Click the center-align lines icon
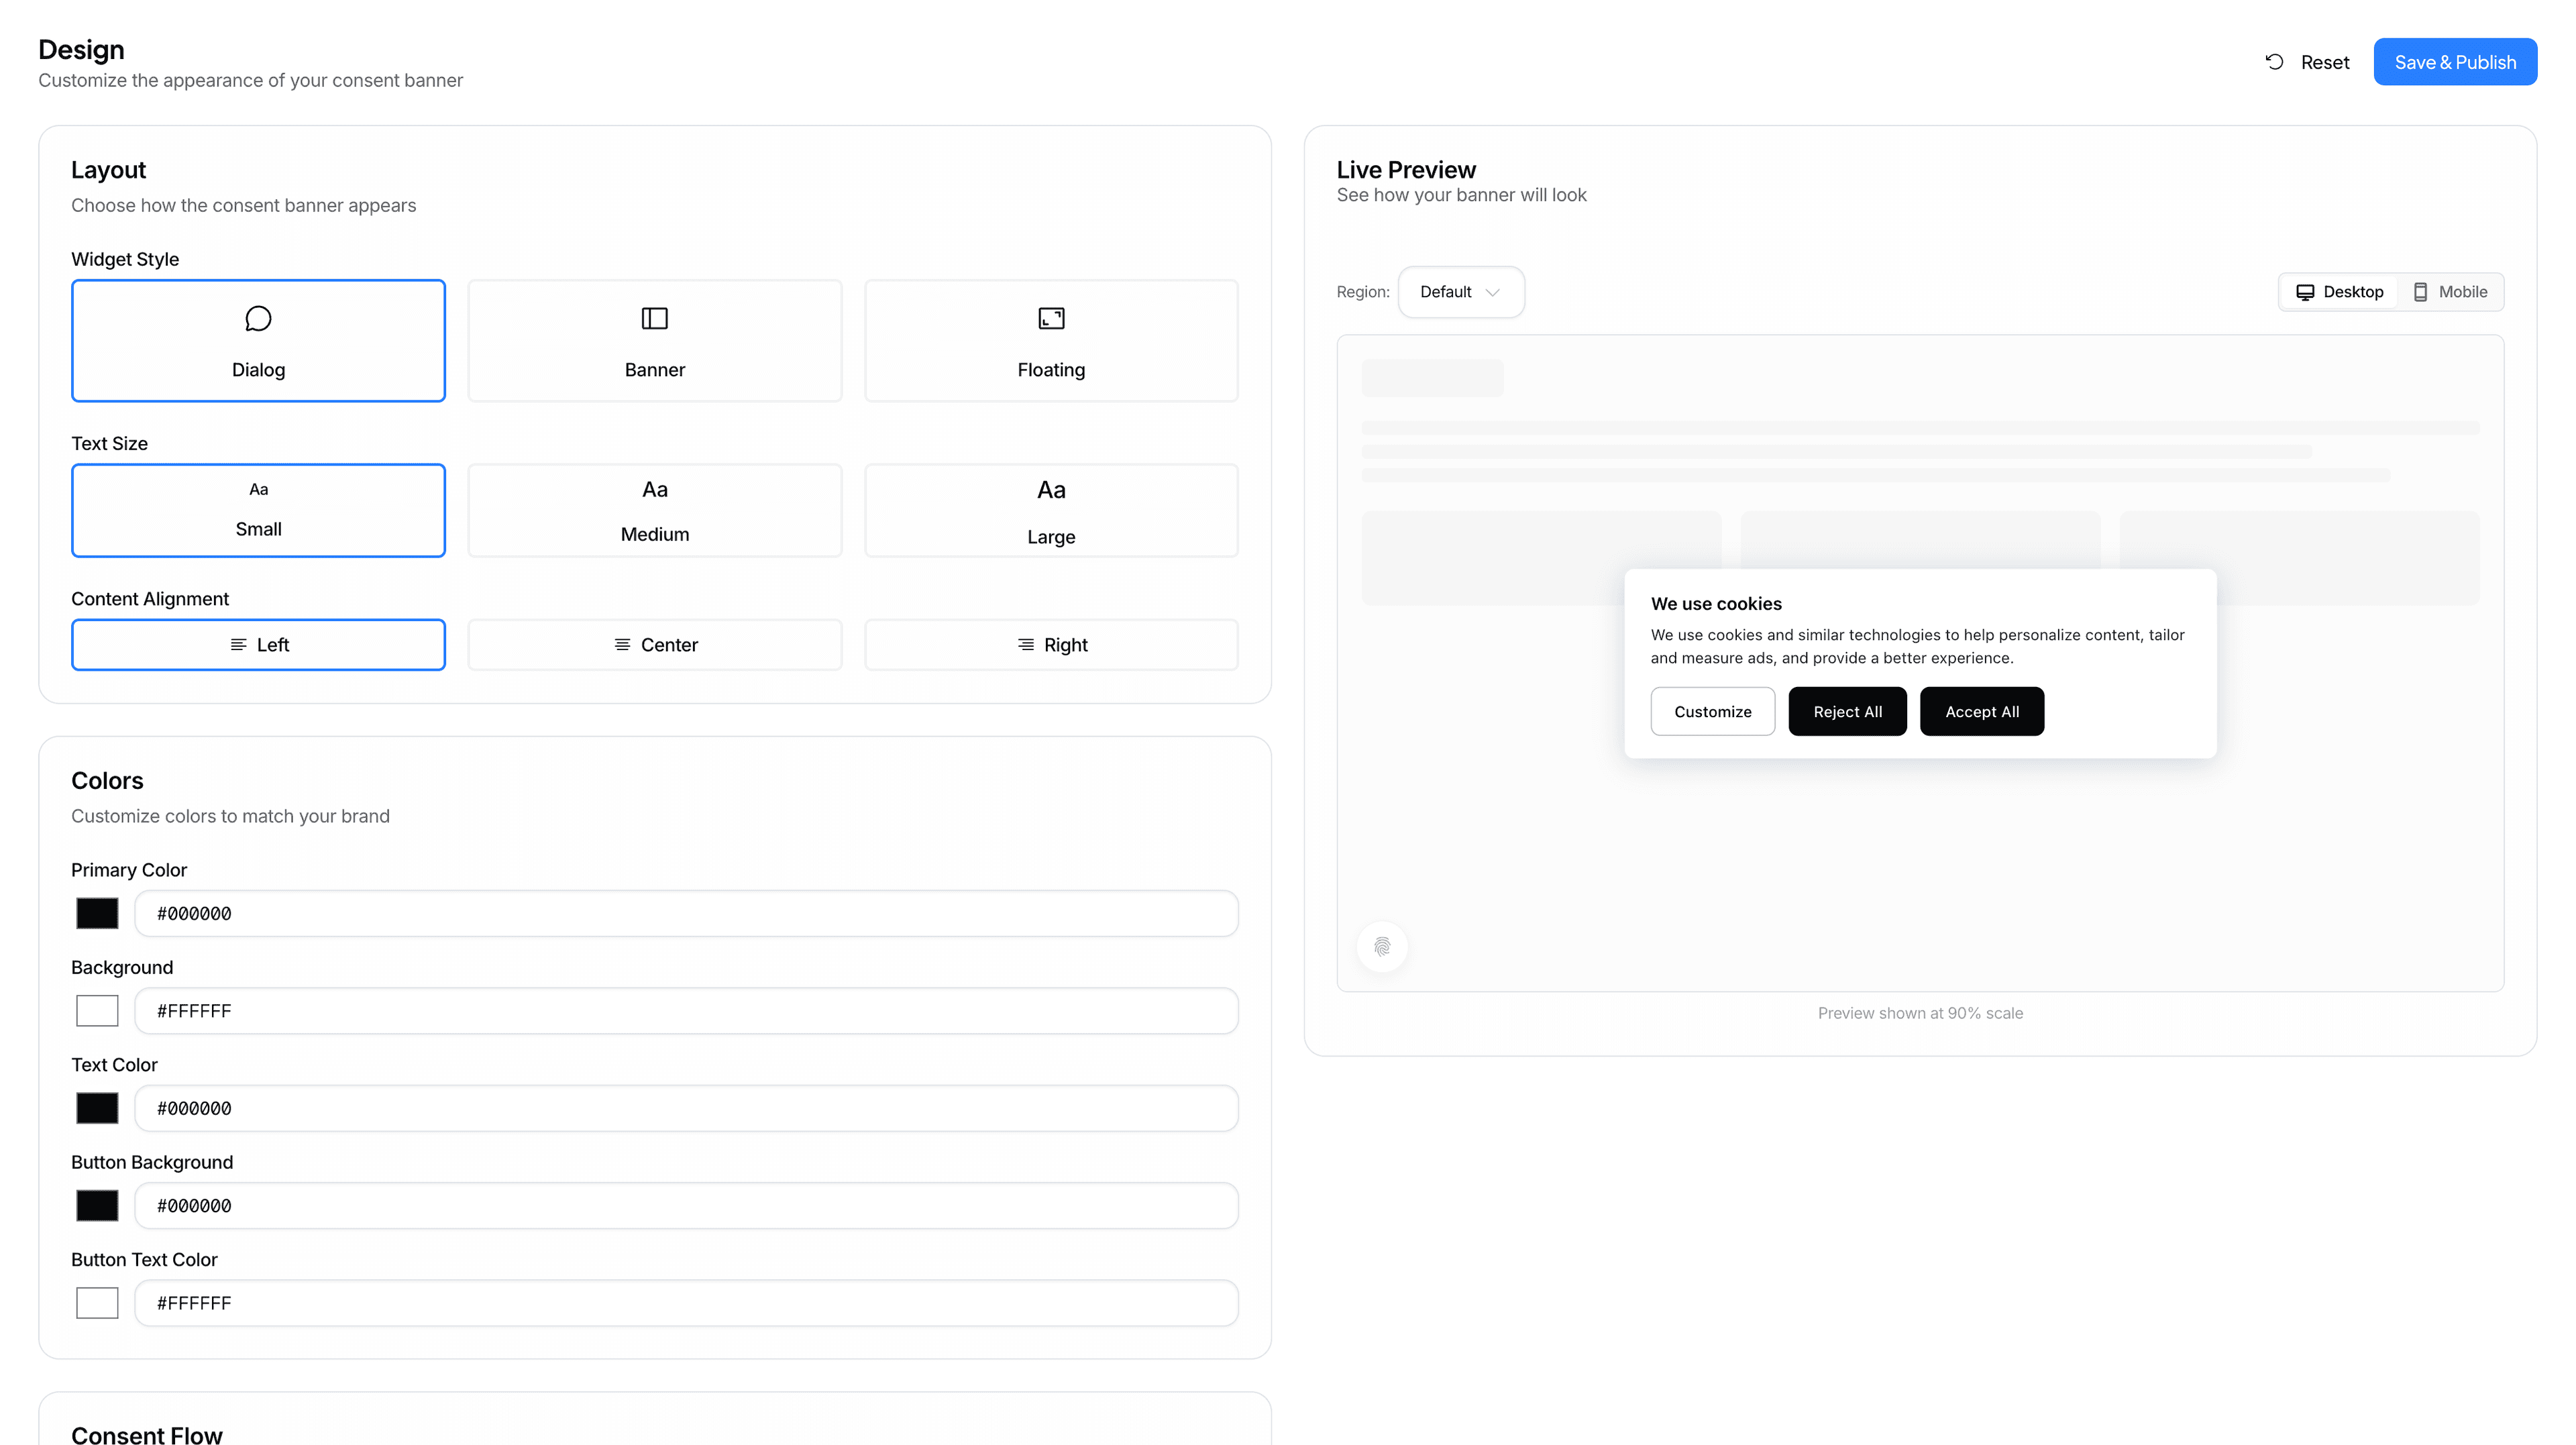 (x=622, y=645)
